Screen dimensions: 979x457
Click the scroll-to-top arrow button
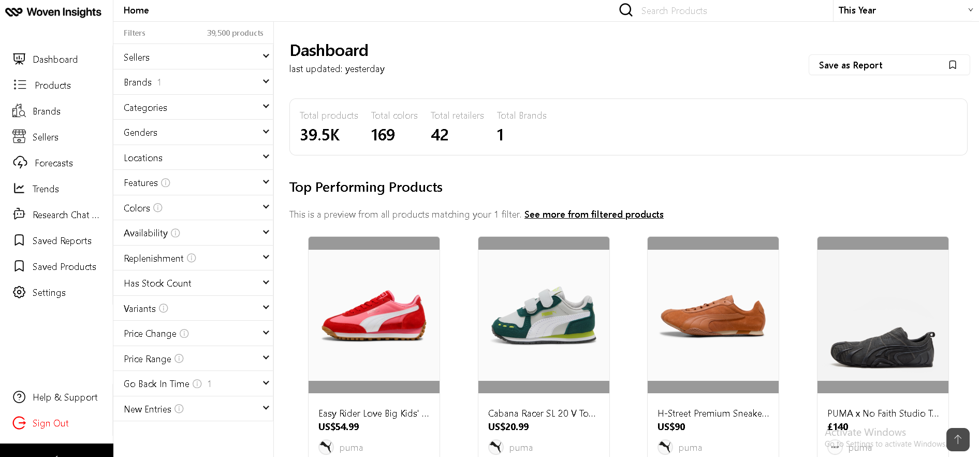[x=957, y=439]
